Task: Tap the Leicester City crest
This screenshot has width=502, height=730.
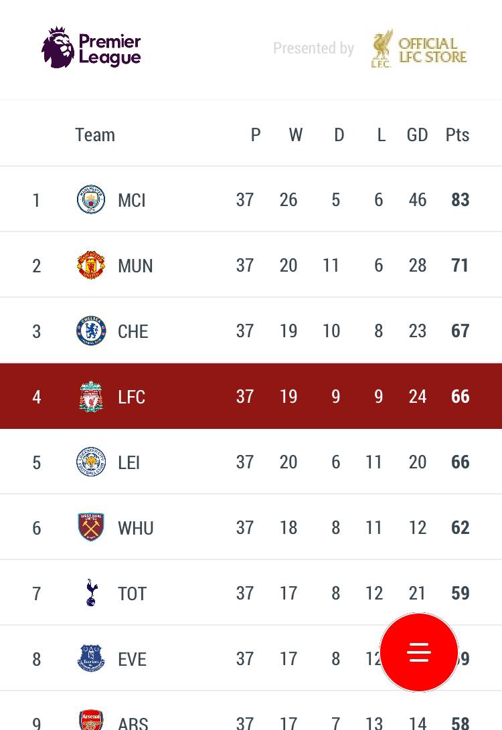Action: [91, 462]
